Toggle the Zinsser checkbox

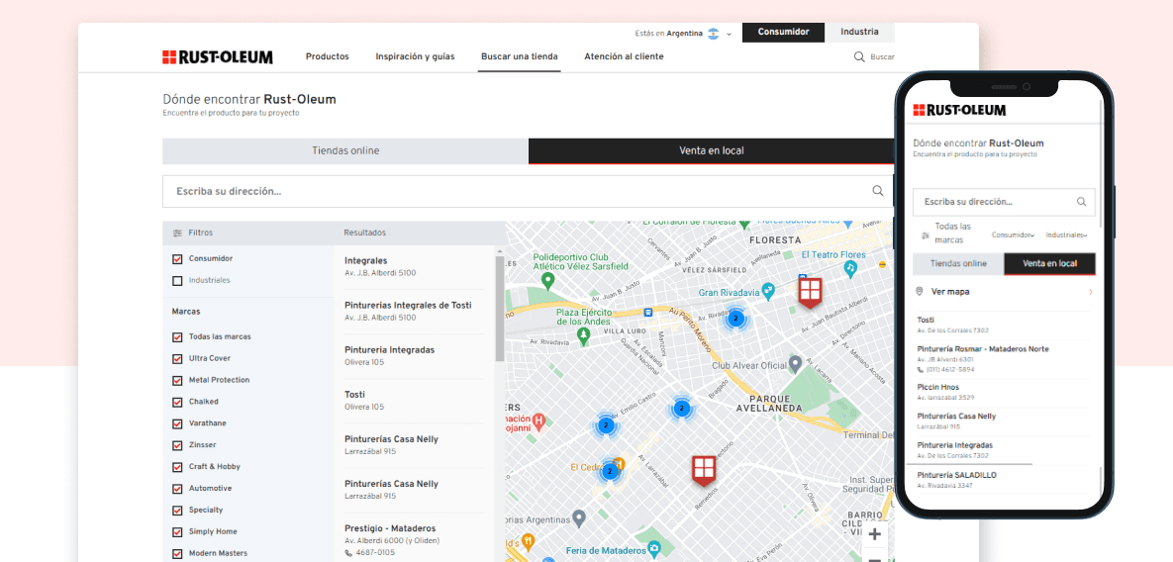[x=177, y=445]
